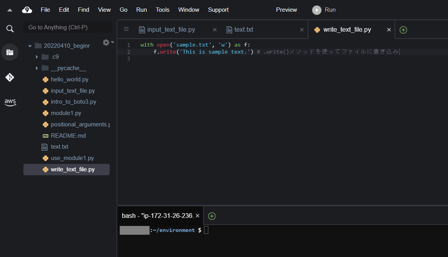Open the Support menu
Image resolution: width=448 pixels, height=257 pixels.
click(218, 10)
